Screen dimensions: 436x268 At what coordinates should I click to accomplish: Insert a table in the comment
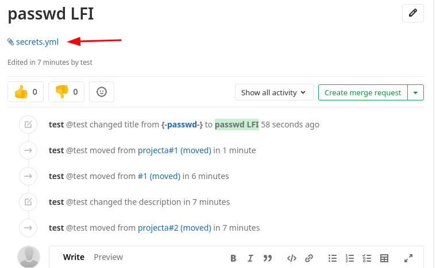click(385, 258)
